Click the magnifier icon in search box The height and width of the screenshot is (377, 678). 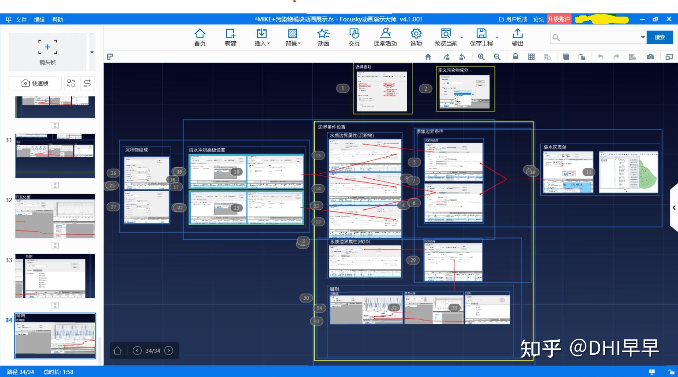click(556, 37)
